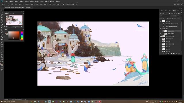Switch to the Histogram tab
This screenshot has height=103, width=184.
12,13
